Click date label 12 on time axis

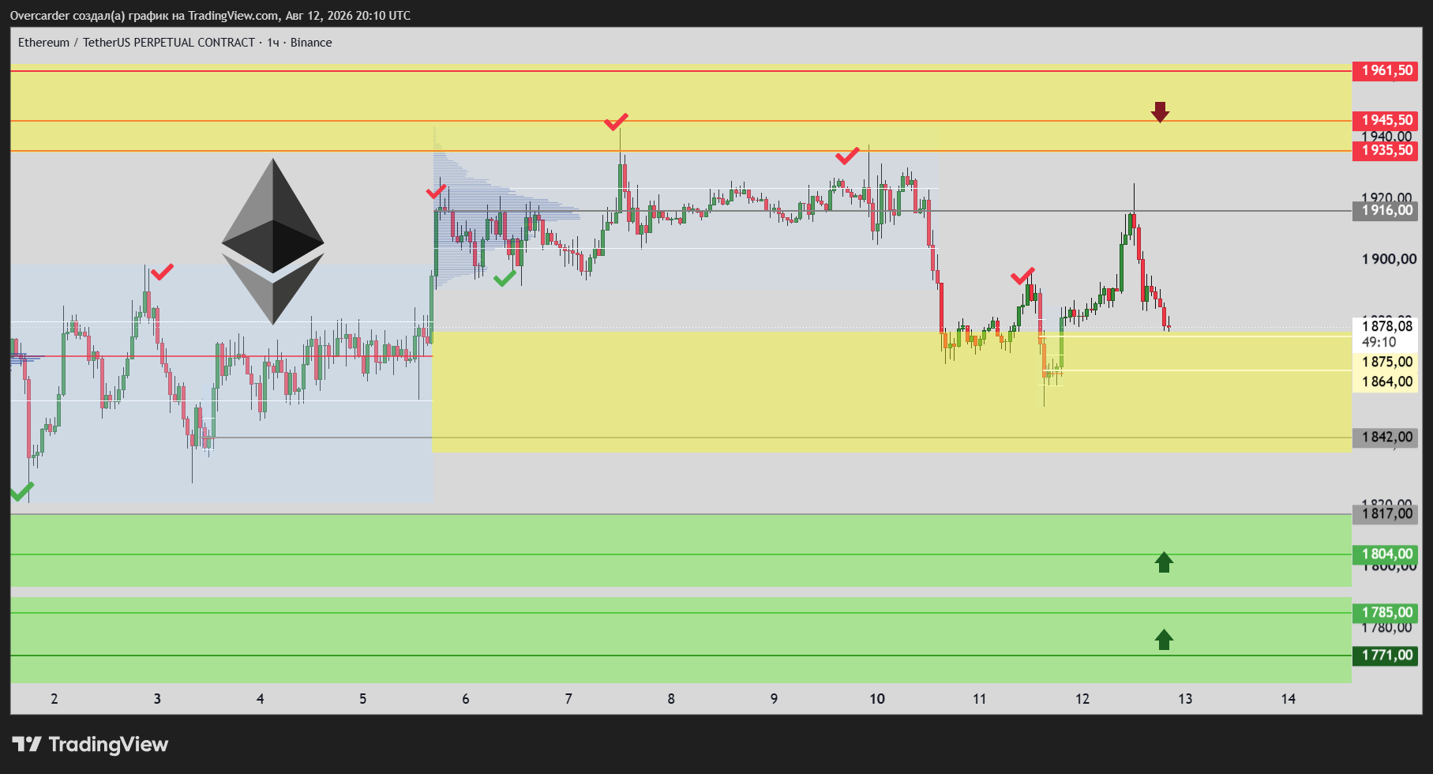click(1082, 699)
